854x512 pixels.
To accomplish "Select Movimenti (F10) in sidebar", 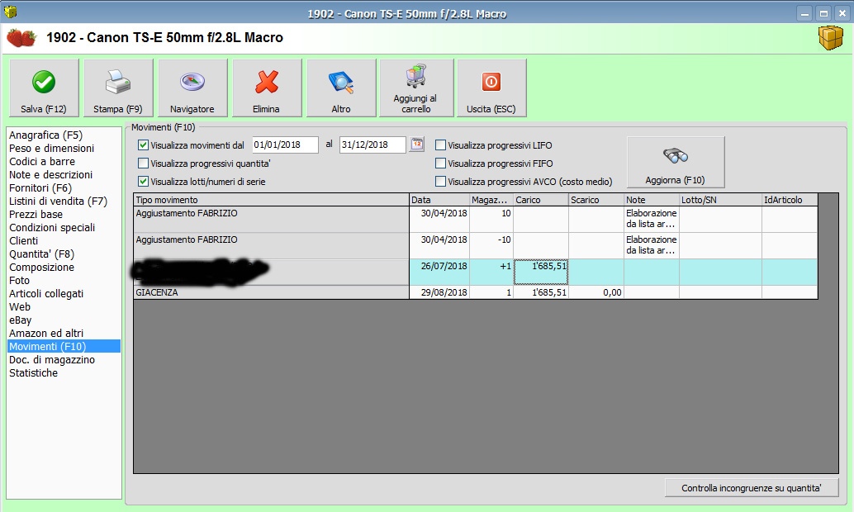I will (x=64, y=346).
